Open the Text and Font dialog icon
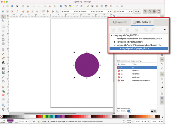175x124 pixels. click(92, 6)
